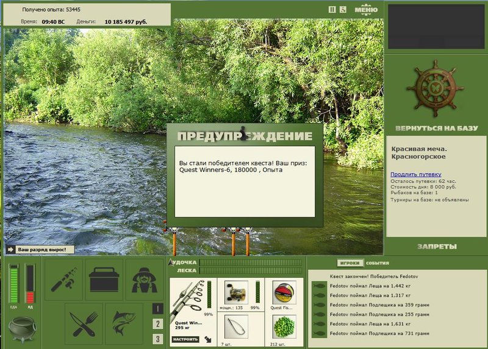
Task: Open the fishing rod tackle icon
Action: (x=63, y=280)
